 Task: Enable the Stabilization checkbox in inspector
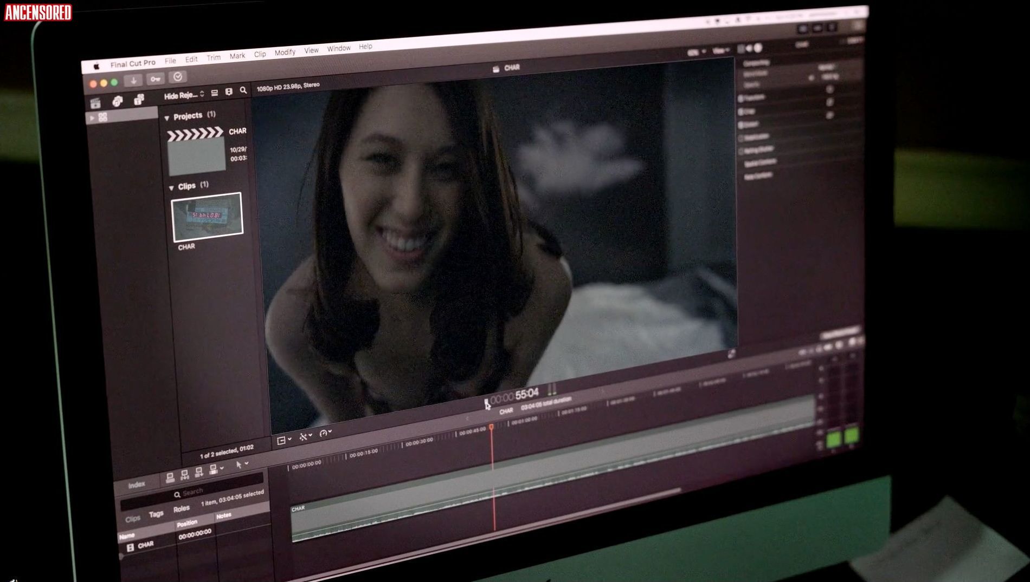point(741,138)
